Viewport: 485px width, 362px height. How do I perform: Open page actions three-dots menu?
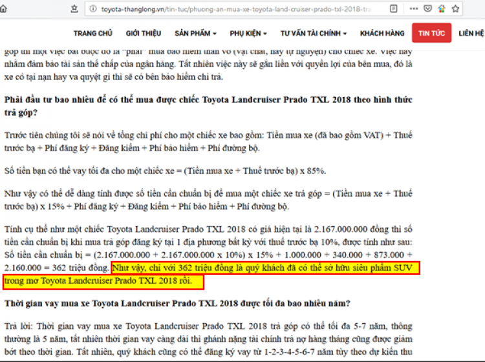click(x=414, y=9)
